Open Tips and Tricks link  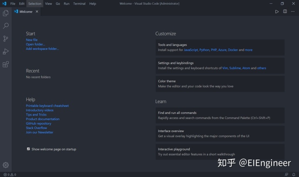coord(36,115)
